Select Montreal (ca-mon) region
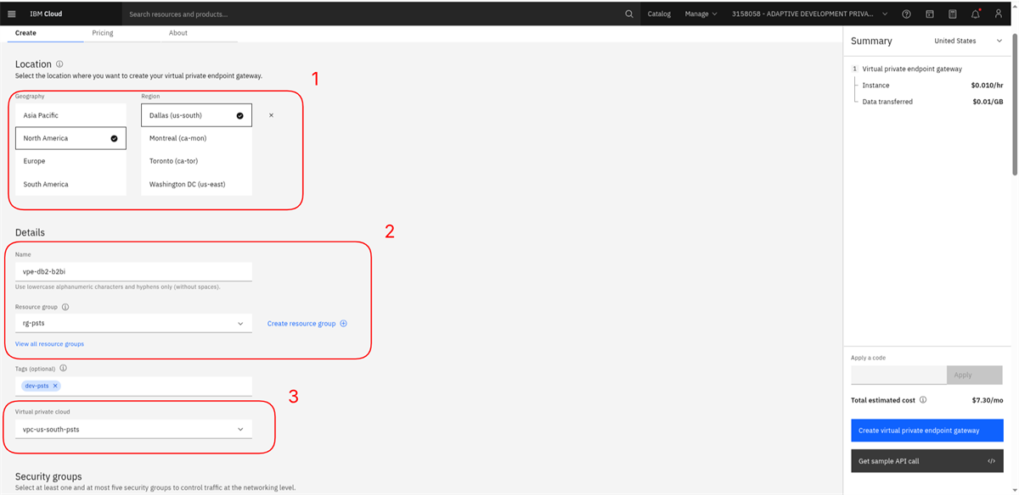1019x495 pixels. click(196, 138)
